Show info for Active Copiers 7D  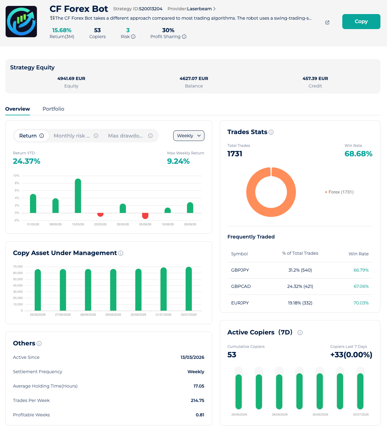point(300,333)
